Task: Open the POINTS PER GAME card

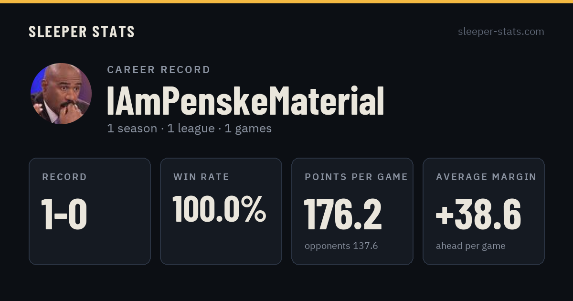Action: click(x=352, y=211)
